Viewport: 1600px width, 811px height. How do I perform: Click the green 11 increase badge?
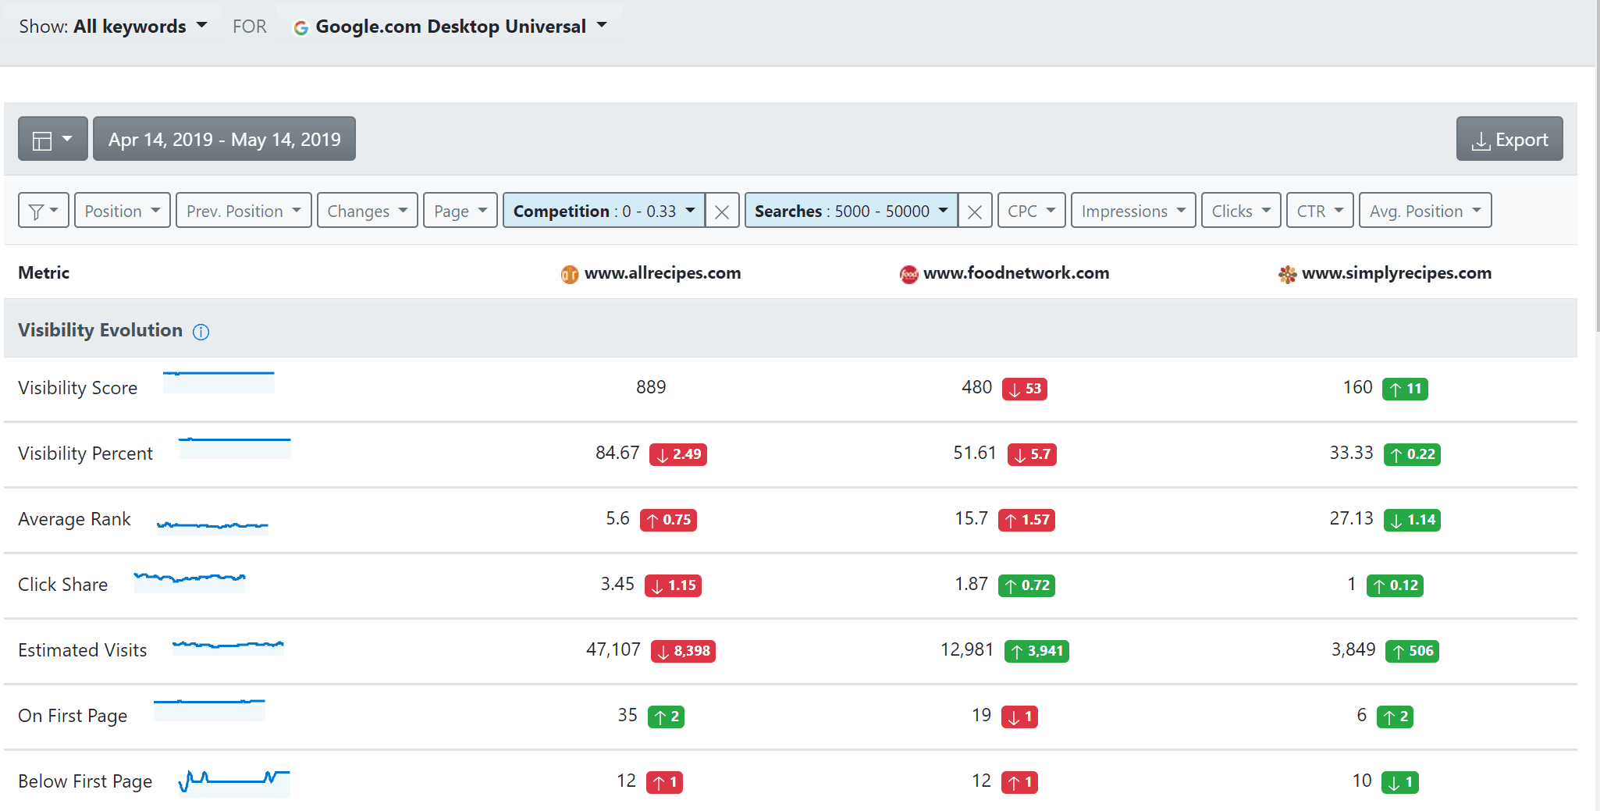[x=1405, y=389]
